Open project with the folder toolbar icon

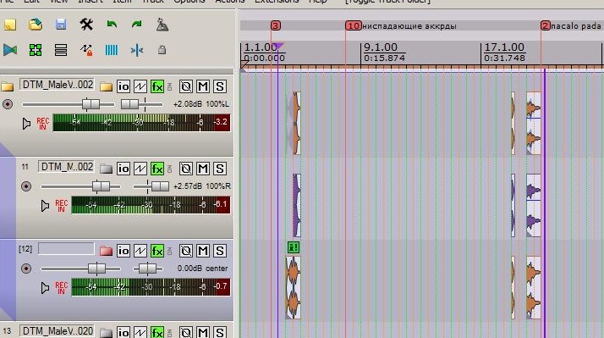pos(36,25)
